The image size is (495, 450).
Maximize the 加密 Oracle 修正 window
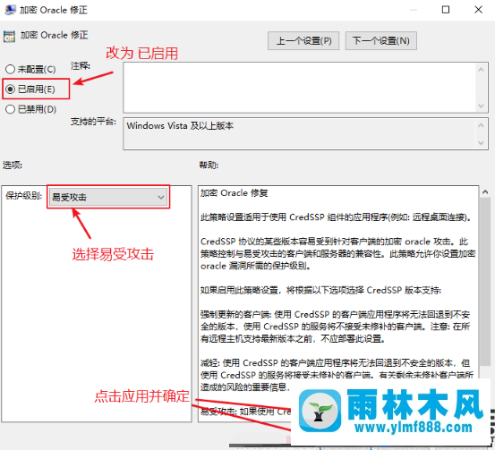point(446,10)
